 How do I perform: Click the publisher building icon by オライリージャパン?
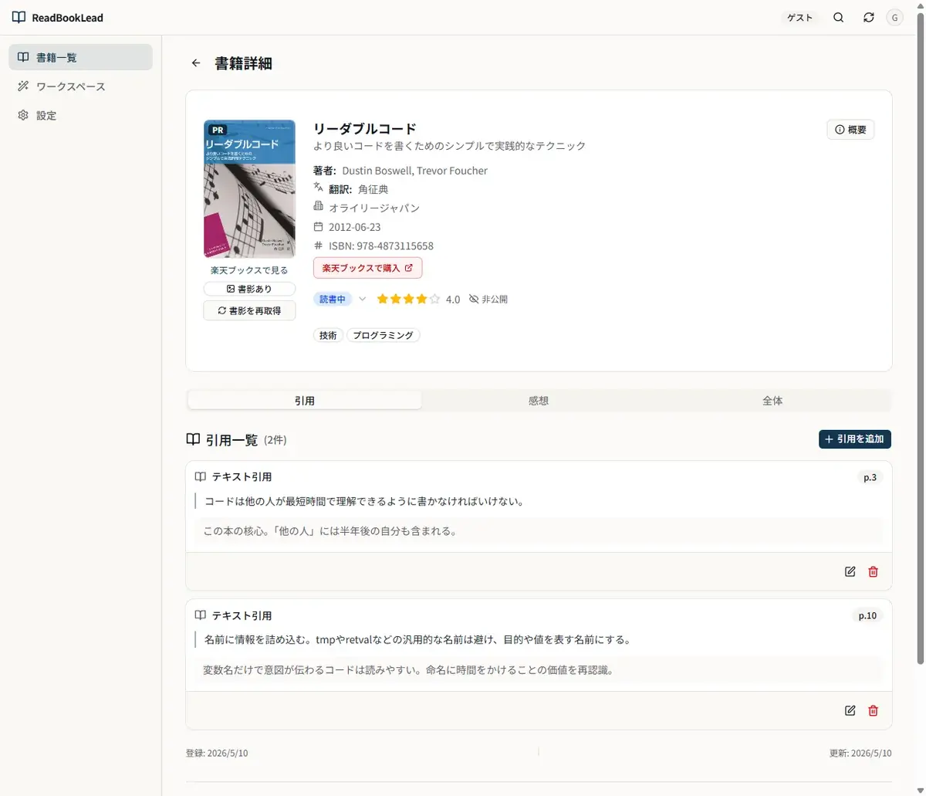318,207
